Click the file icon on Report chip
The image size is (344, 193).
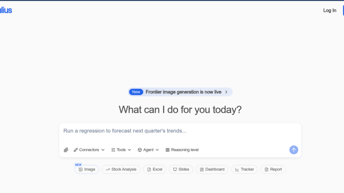[x=266, y=169]
